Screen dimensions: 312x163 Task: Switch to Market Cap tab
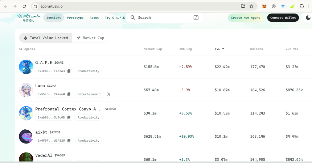90,38
